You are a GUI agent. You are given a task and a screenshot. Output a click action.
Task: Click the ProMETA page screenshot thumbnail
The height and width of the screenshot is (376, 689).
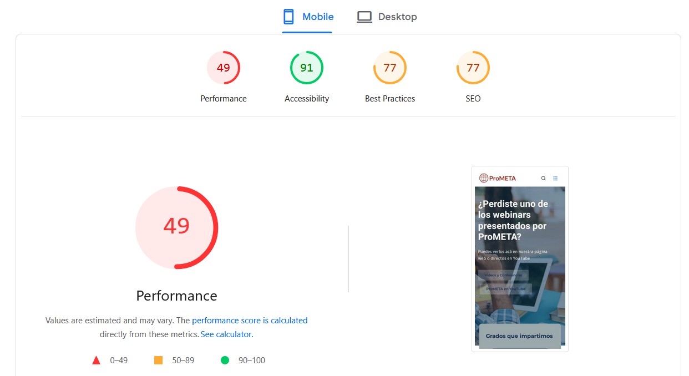520,258
